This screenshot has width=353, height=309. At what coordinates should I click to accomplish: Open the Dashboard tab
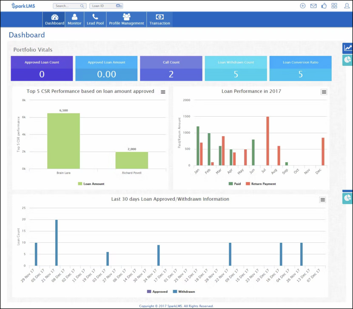click(x=54, y=20)
